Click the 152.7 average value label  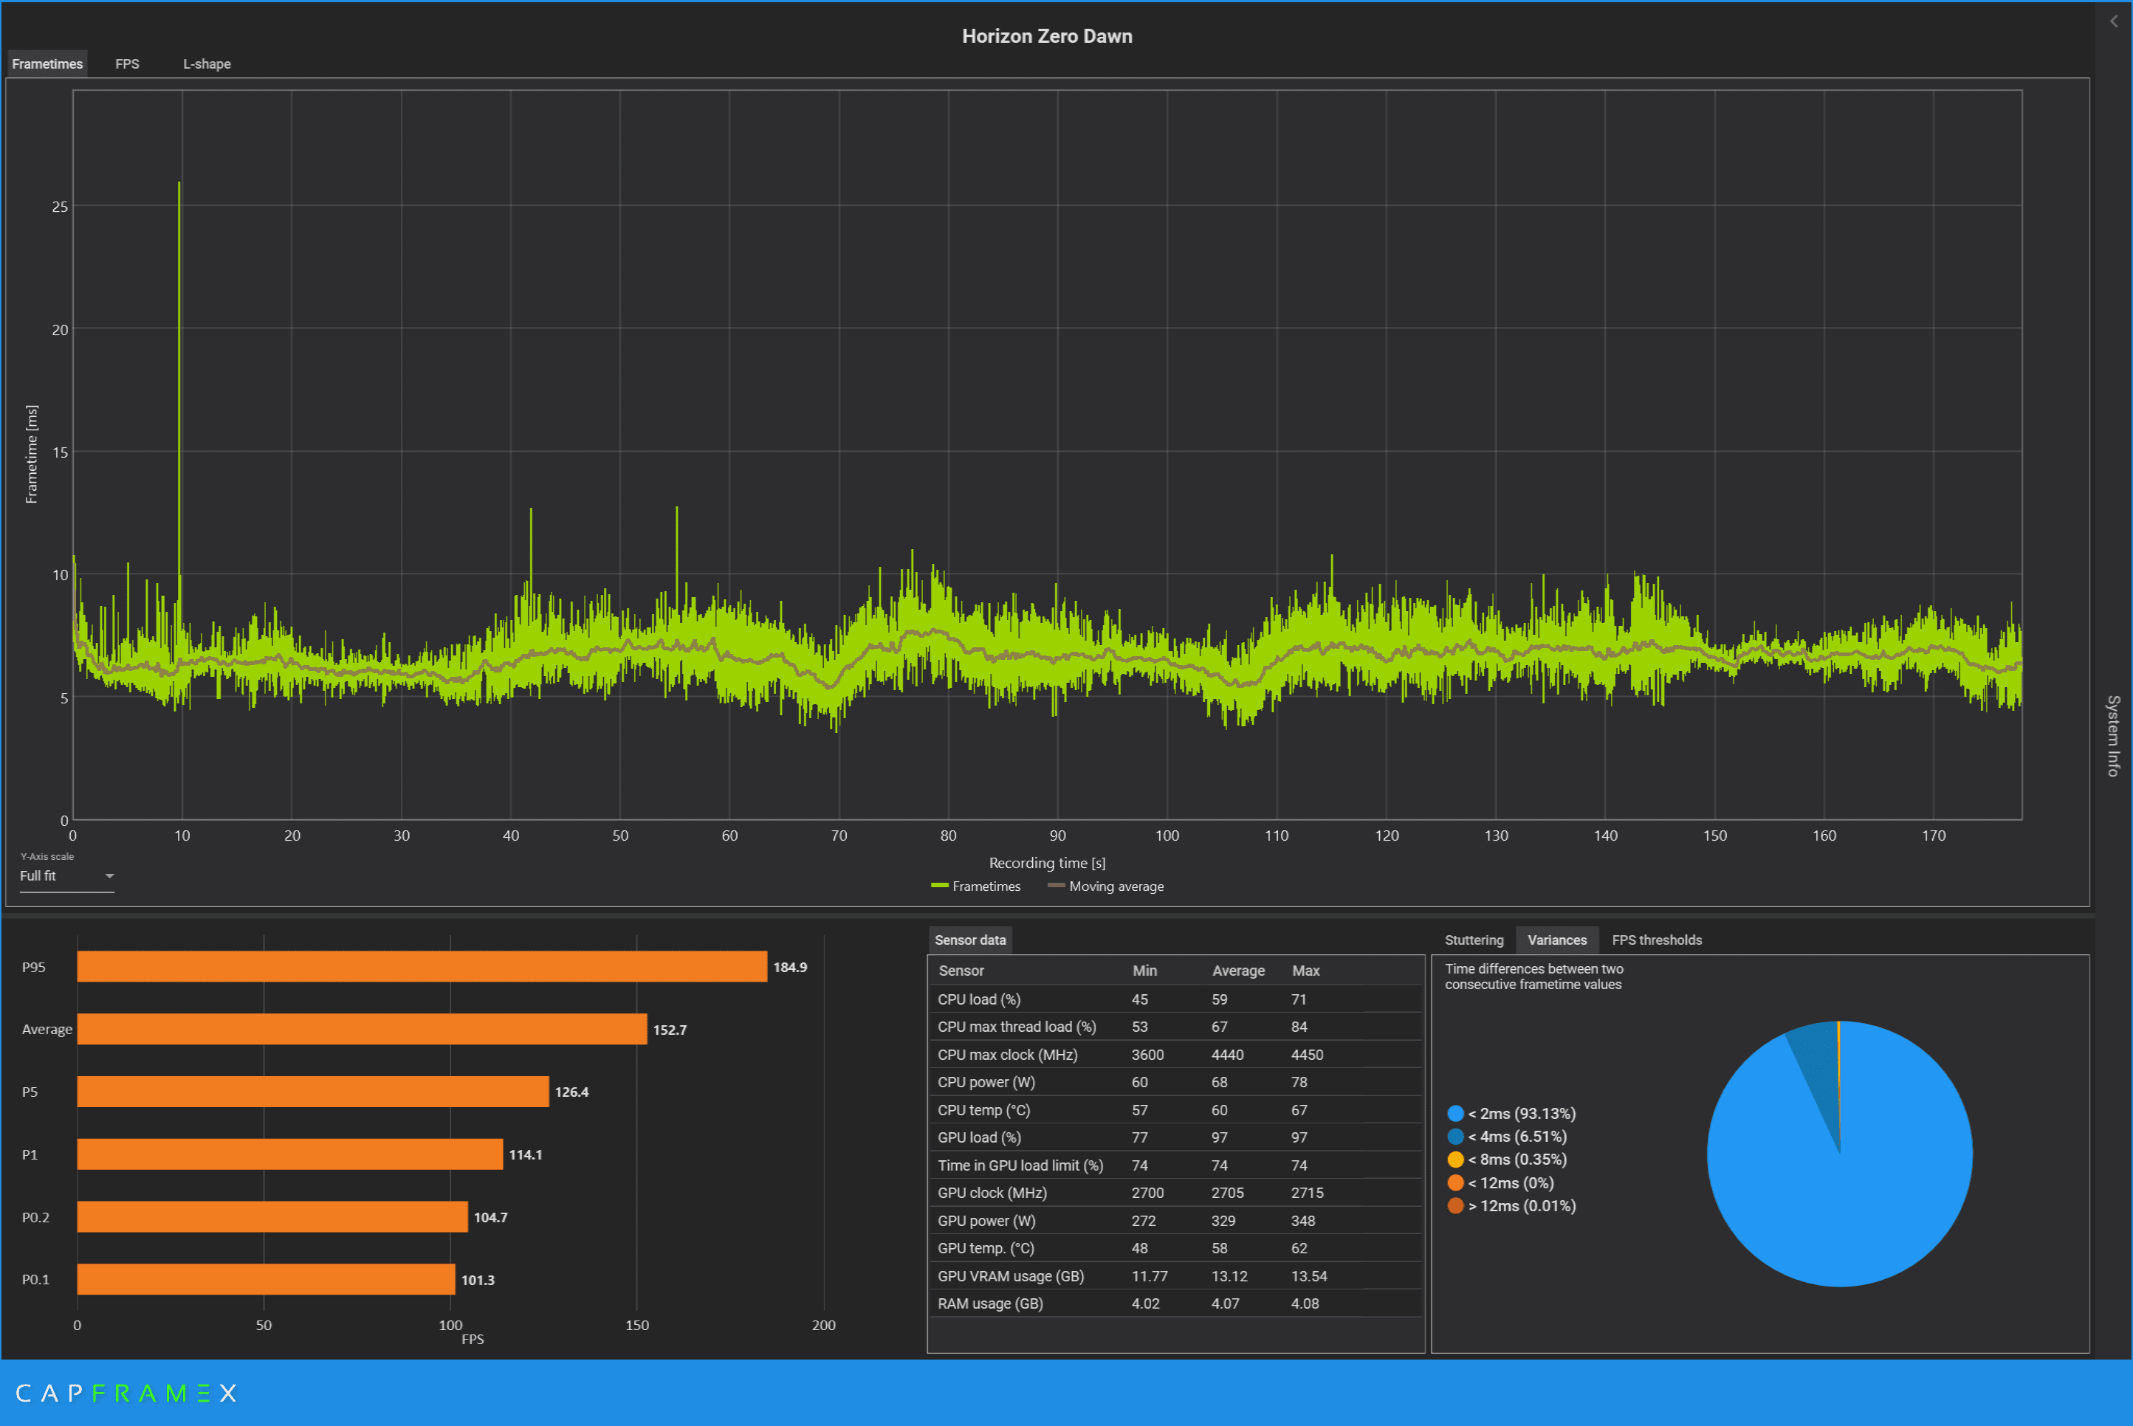pyautogui.click(x=670, y=1030)
